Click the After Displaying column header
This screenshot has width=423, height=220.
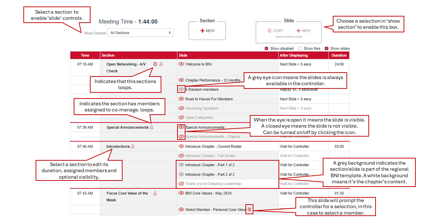pos(294,55)
